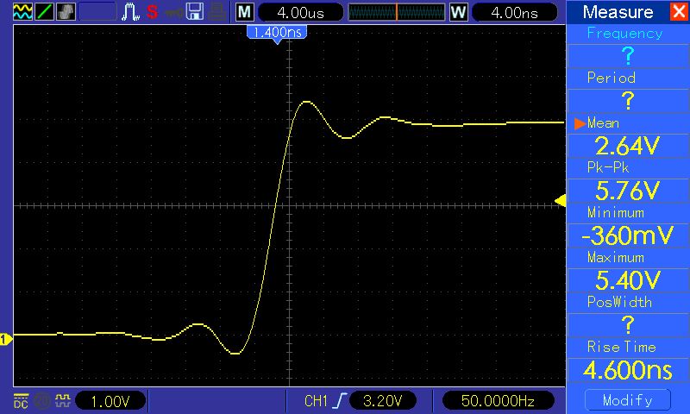The height and width of the screenshot is (414, 690).
Task: Click the M main timebase icon
Action: tap(245, 12)
